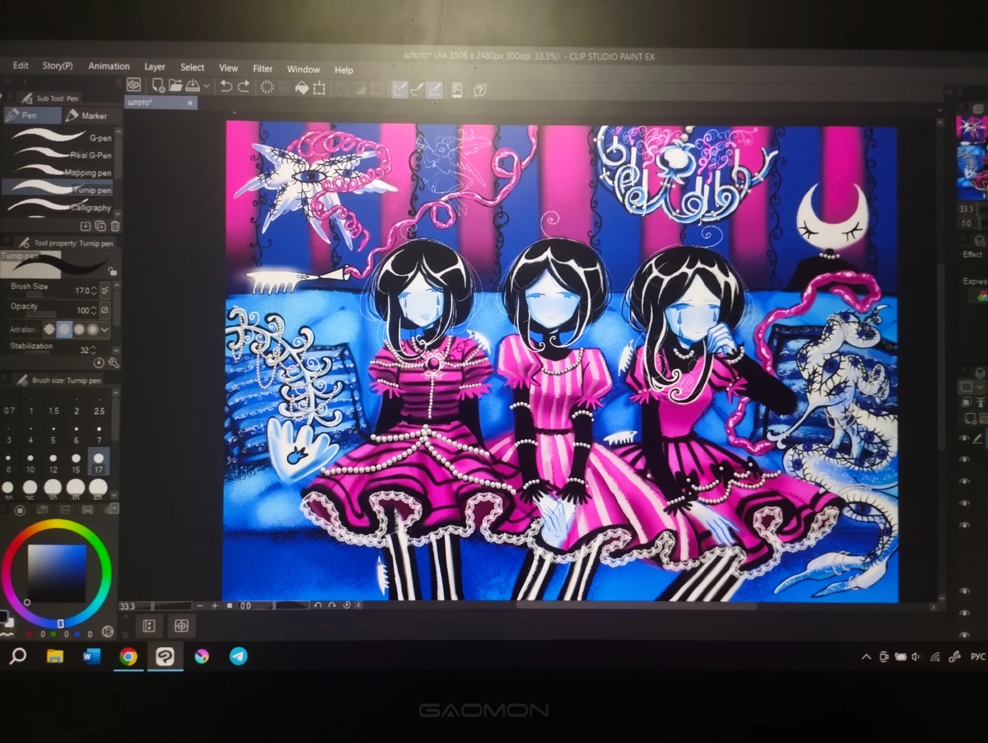The image size is (988, 743).
Task: Toggle the Snap to Ruler toolbar button
Action: tap(399, 89)
